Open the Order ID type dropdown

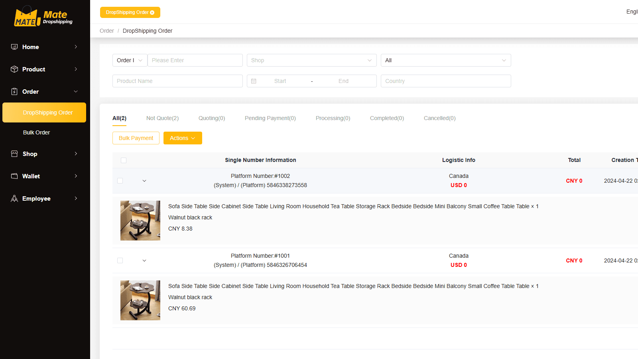tap(130, 60)
